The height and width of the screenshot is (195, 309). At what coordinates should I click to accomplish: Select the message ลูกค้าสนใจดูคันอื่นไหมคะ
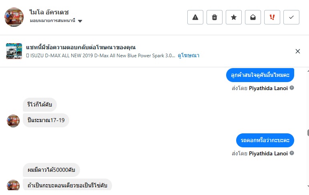(260, 75)
